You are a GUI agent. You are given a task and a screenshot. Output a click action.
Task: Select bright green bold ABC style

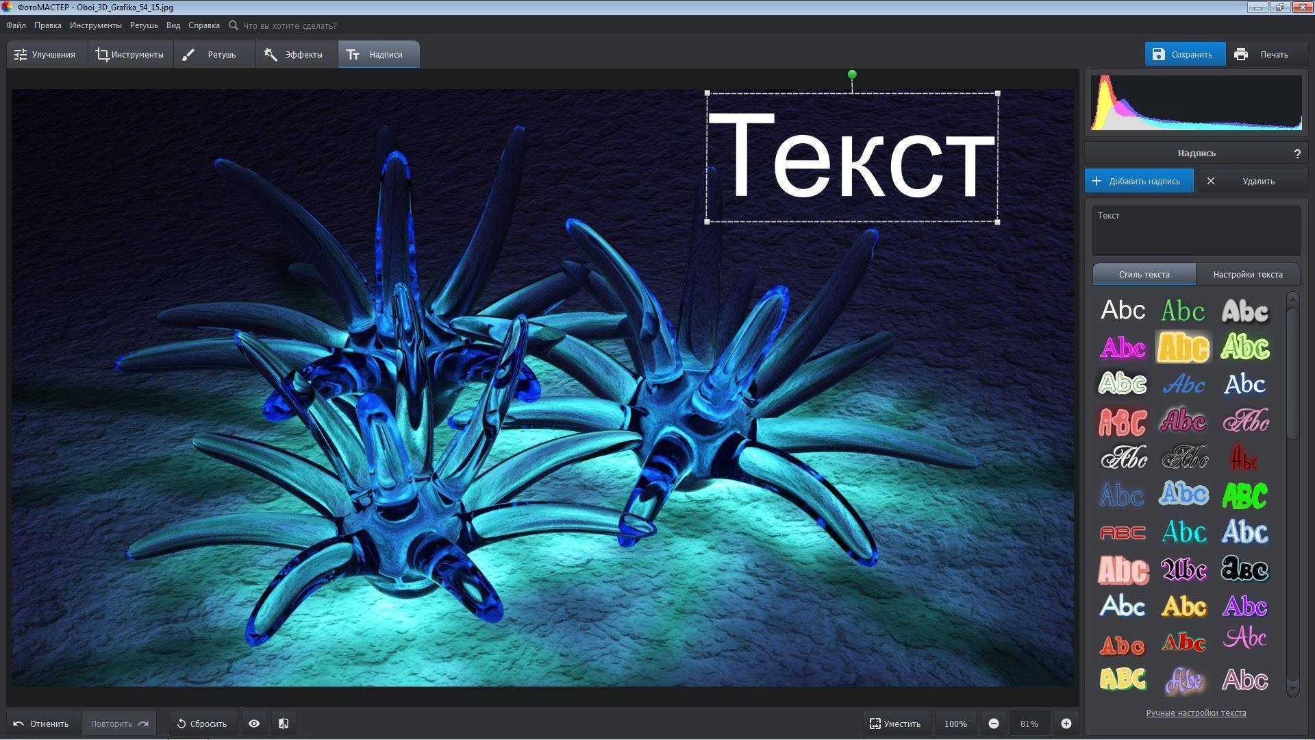tap(1245, 495)
